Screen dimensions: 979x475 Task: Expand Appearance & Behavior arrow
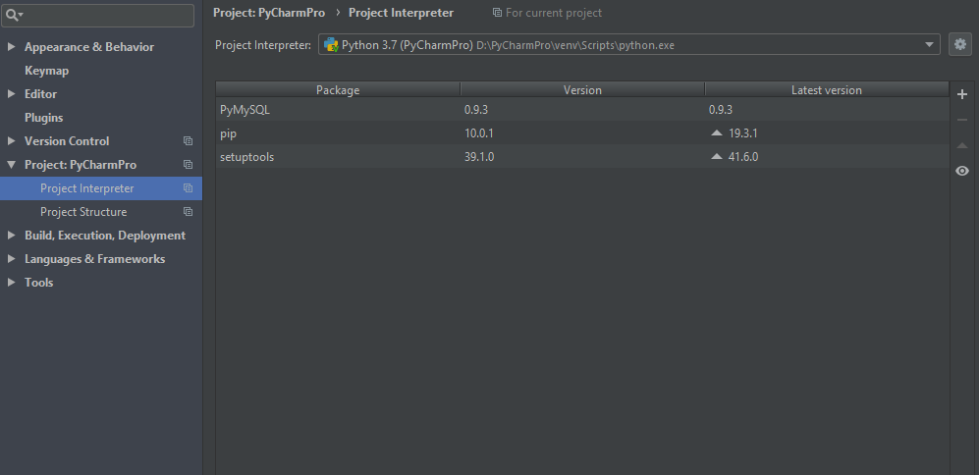(x=11, y=47)
